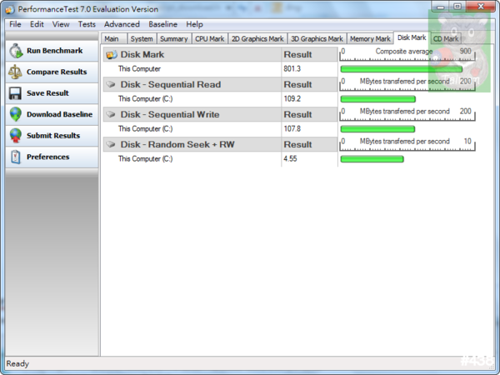The image size is (500, 375).
Task: Open the File menu
Action: click(x=15, y=24)
